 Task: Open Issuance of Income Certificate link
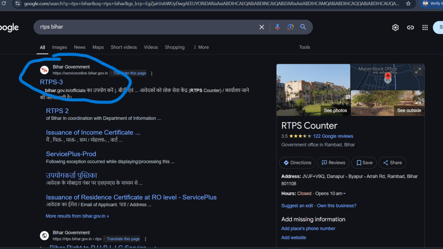(x=93, y=132)
